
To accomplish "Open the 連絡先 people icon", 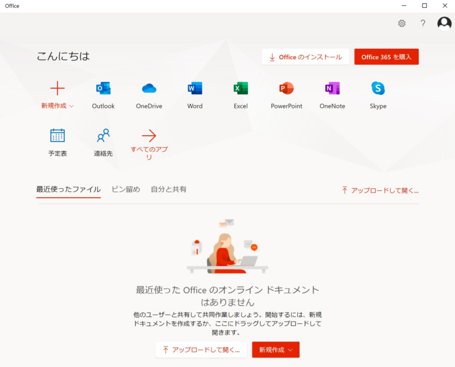I will pyautogui.click(x=104, y=135).
